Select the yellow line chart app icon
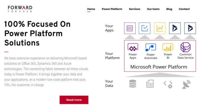The height and width of the screenshot is (108, 203). pyautogui.click(x=160, y=28)
